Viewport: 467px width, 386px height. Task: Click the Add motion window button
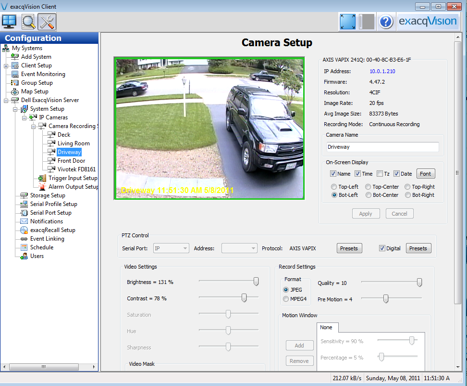click(299, 346)
